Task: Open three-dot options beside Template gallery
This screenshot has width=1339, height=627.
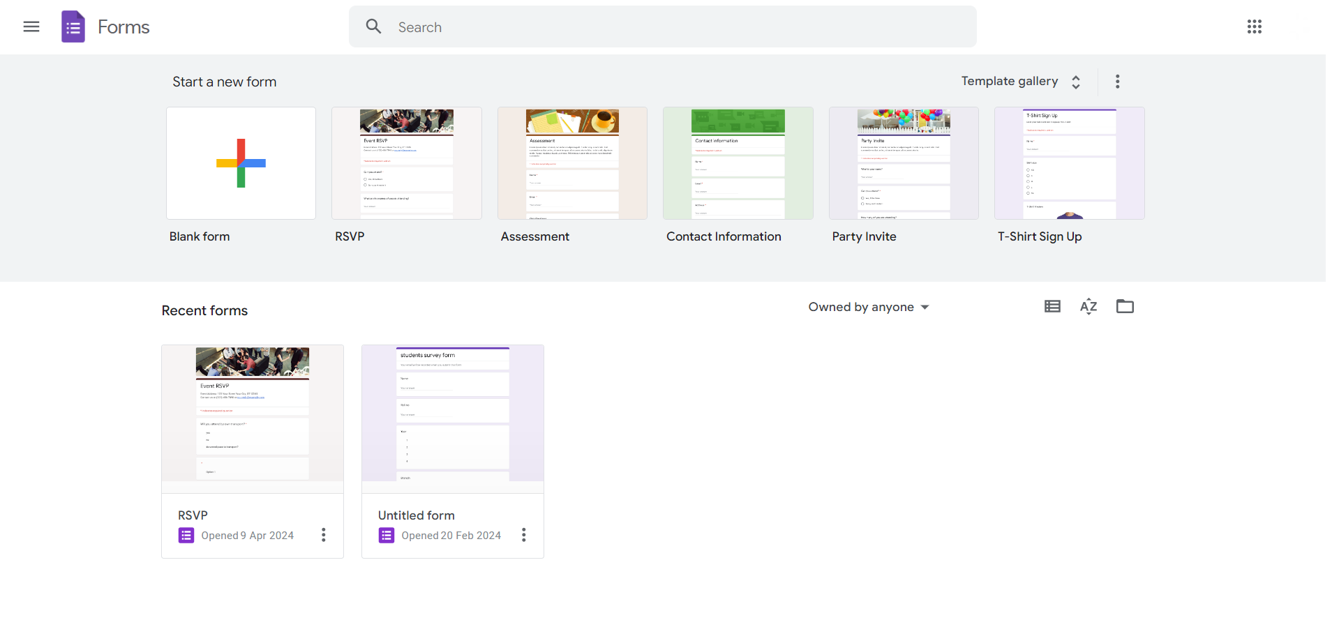Action: pos(1118,82)
